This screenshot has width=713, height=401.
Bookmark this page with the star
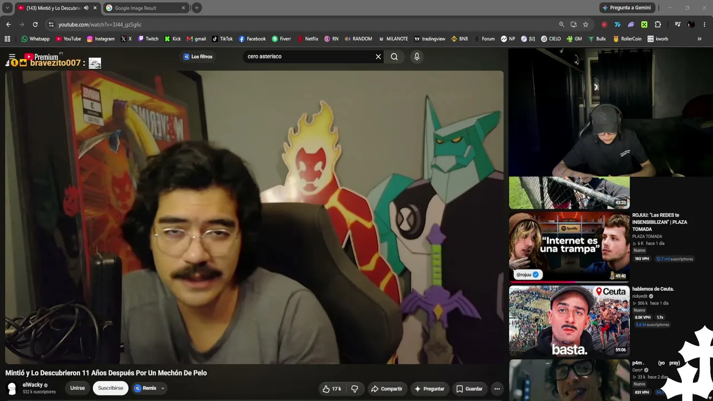pos(585,25)
